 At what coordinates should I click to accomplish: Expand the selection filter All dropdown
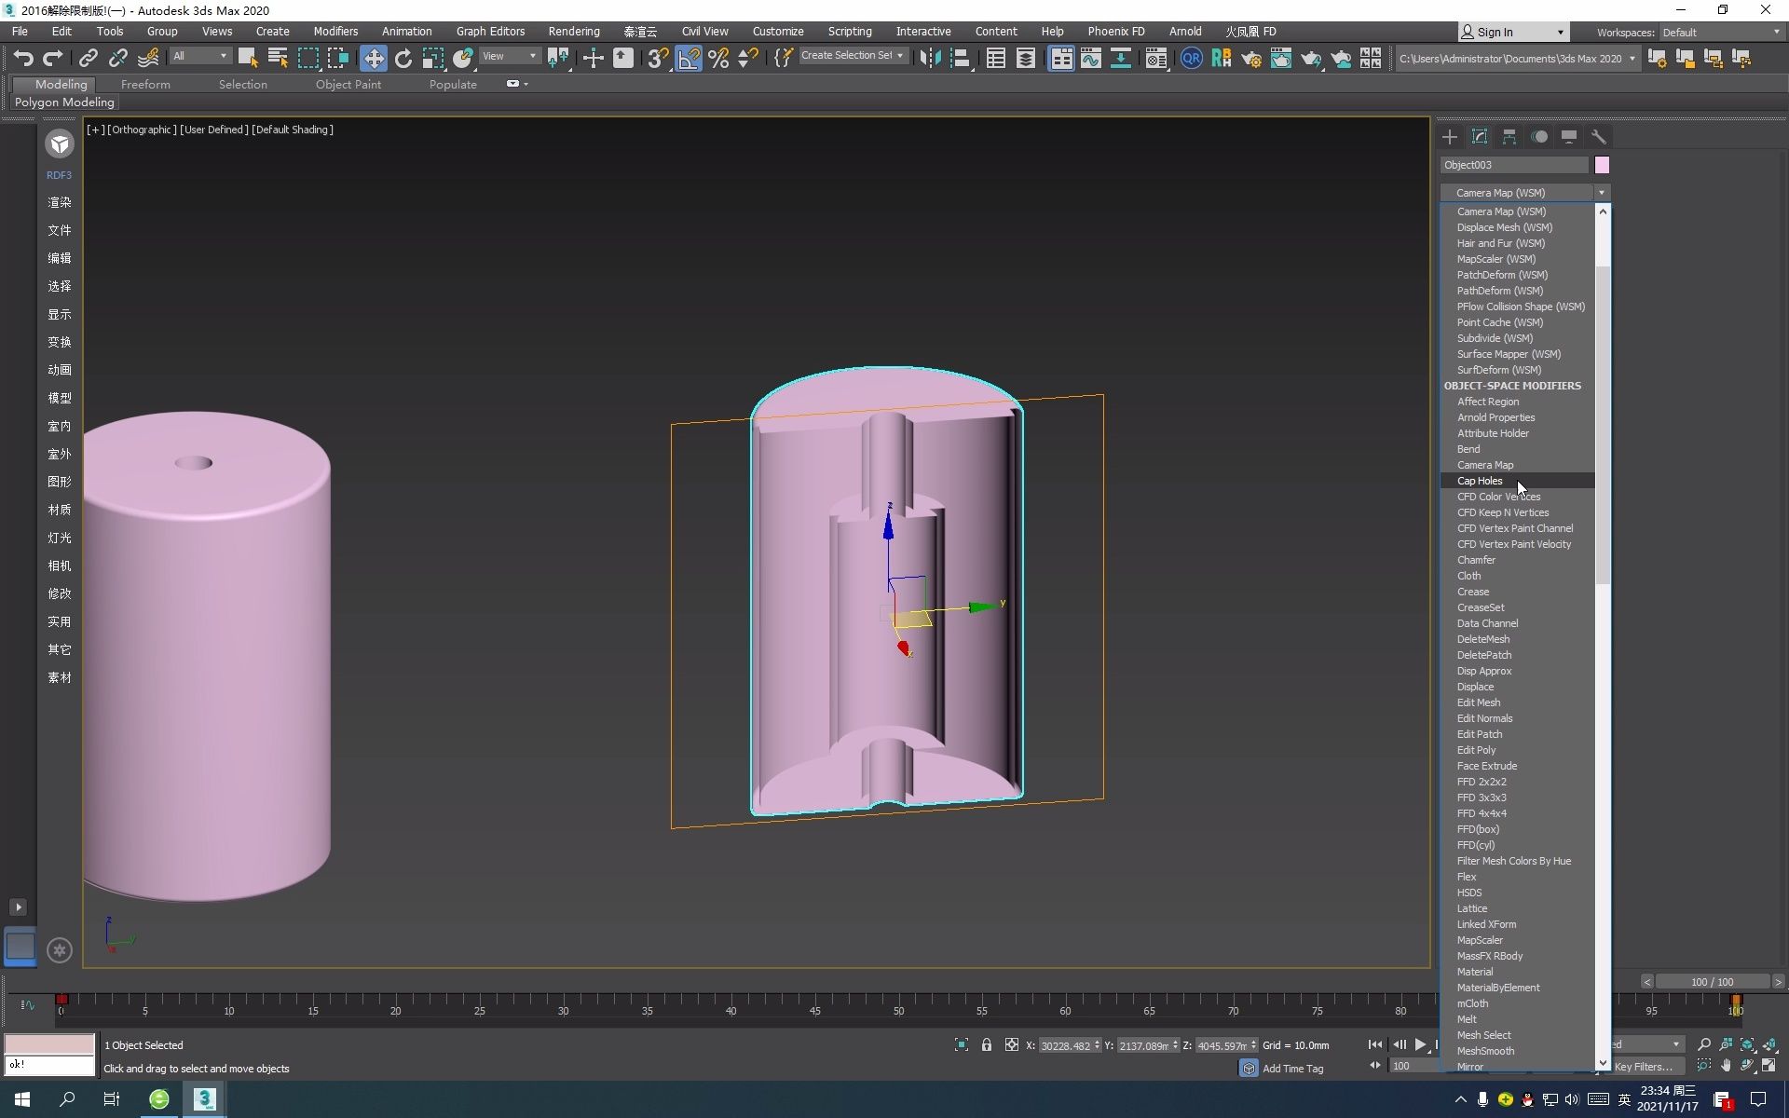click(200, 57)
